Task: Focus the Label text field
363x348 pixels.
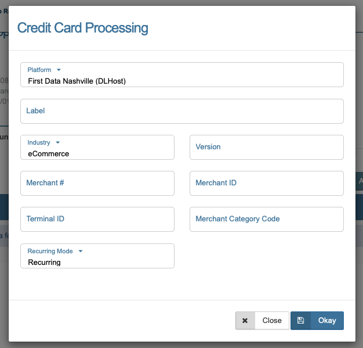Action: (x=181, y=111)
